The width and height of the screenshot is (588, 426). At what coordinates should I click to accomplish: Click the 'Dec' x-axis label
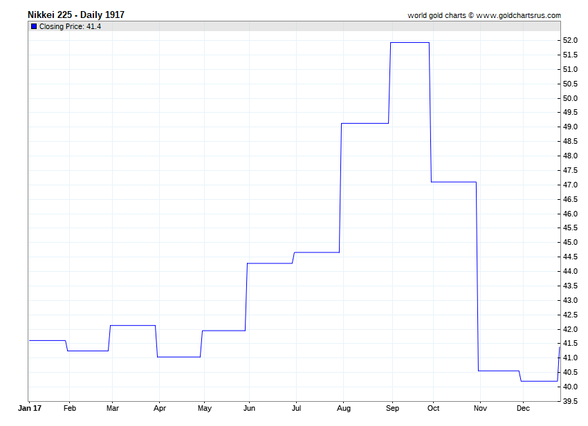click(x=523, y=408)
